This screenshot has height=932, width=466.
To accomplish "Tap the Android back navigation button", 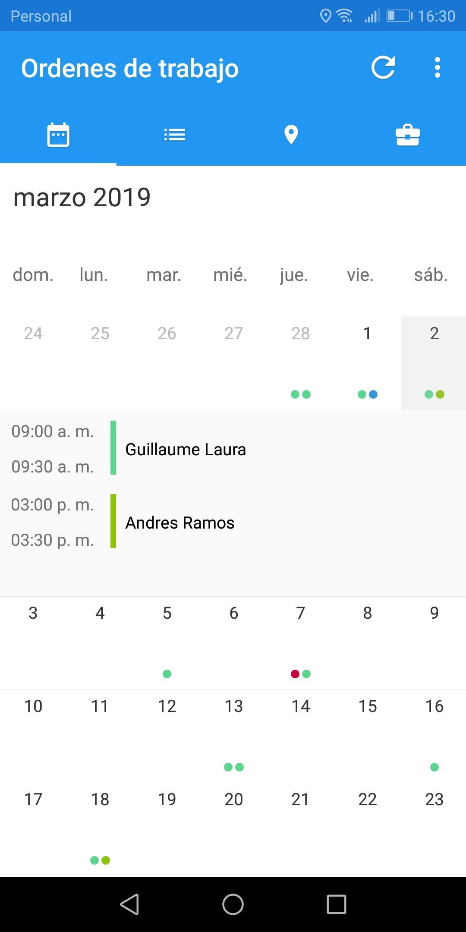I will click(129, 904).
